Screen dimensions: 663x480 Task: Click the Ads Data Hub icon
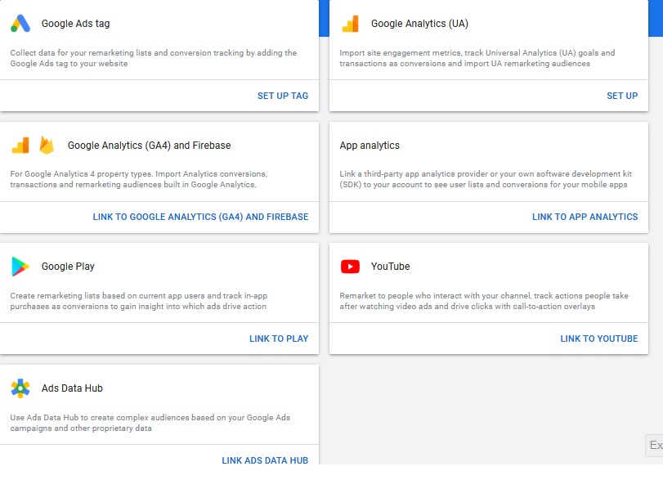click(20, 388)
